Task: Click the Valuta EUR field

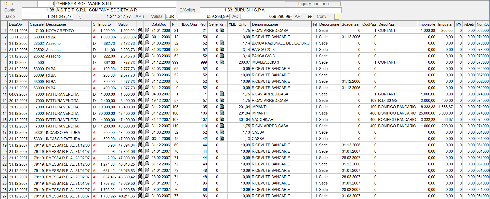Action: [x=170, y=17]
